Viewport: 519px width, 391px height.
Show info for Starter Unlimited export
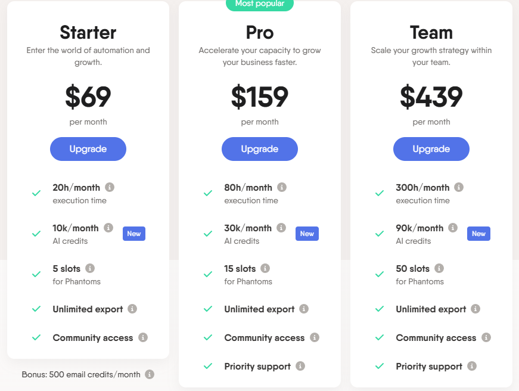point(132,309)
